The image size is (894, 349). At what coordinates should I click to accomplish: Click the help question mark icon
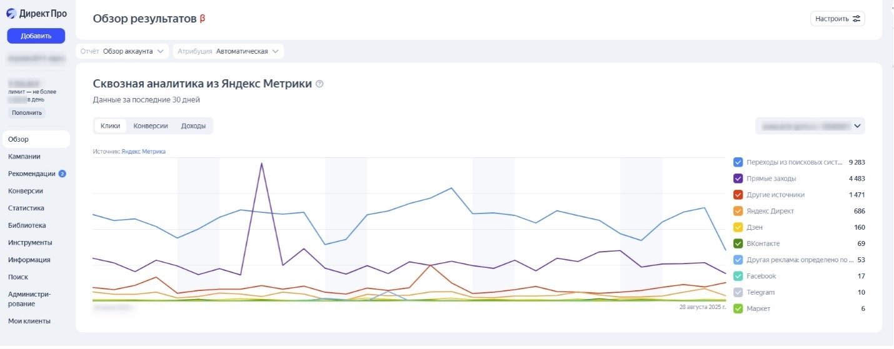coord(320,84)
